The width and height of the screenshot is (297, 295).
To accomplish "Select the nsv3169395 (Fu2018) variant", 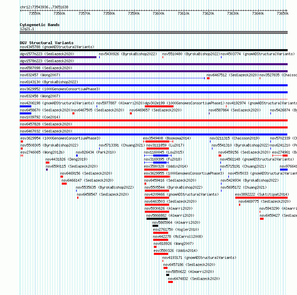I will [163, 159].
